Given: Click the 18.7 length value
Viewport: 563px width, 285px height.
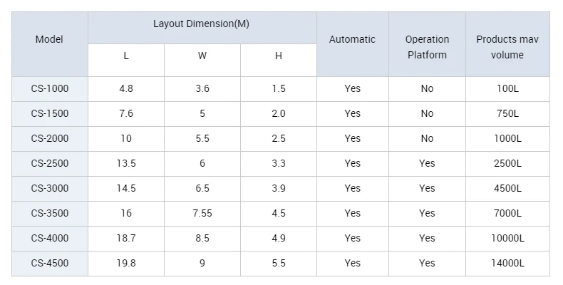Looking at the screenshot, I should (x=126, y=238).
